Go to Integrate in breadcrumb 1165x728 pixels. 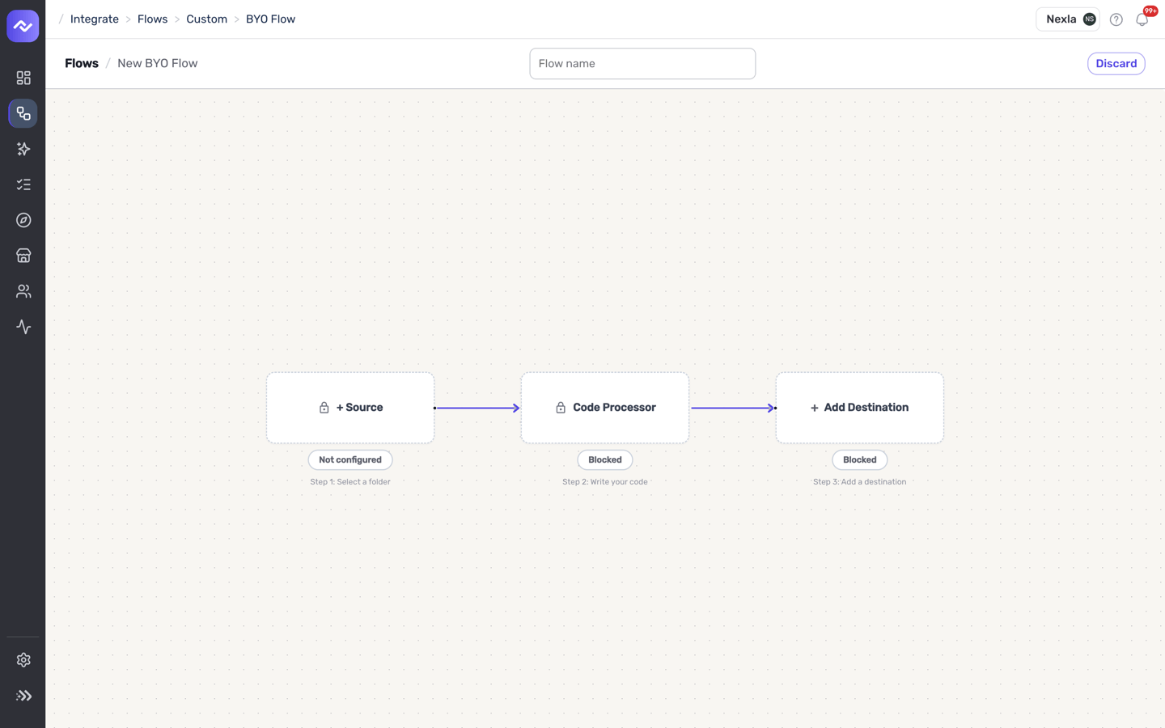(95, 19)
